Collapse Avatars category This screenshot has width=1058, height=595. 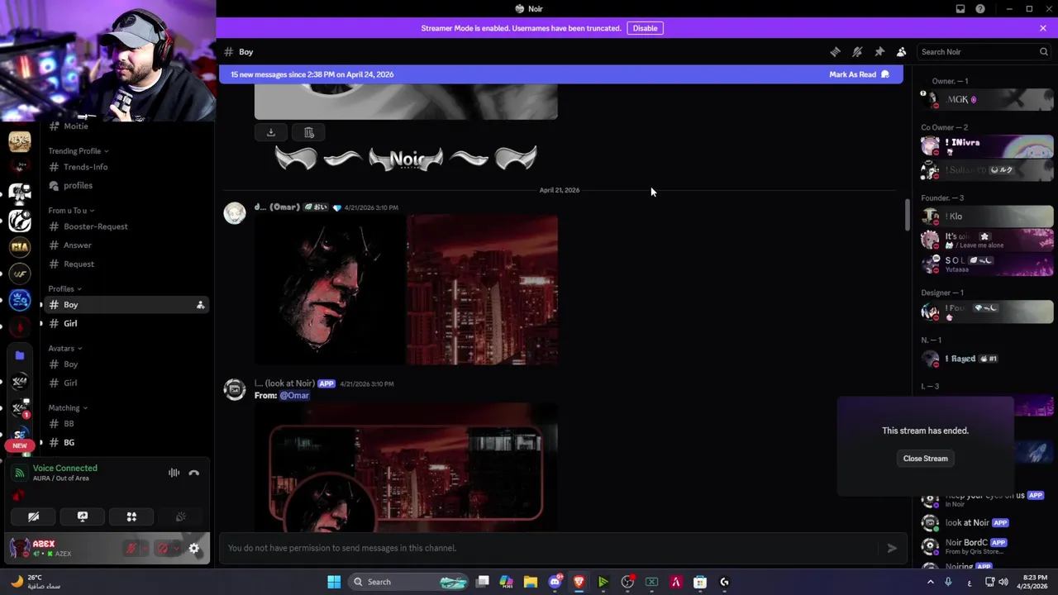pyautogui.click(x=64, y=349)
